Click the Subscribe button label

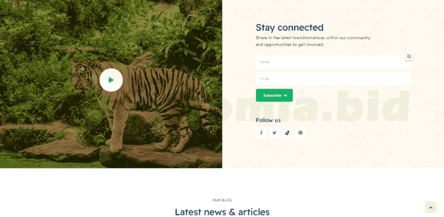[272, 95]
